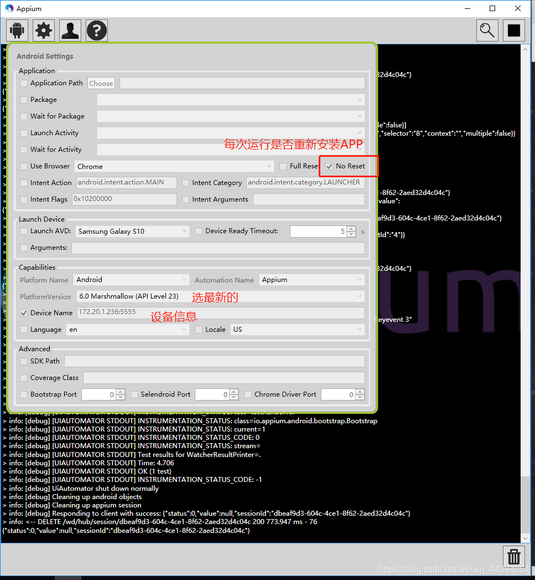Open the About question mark icon

[x=97, y=30]
